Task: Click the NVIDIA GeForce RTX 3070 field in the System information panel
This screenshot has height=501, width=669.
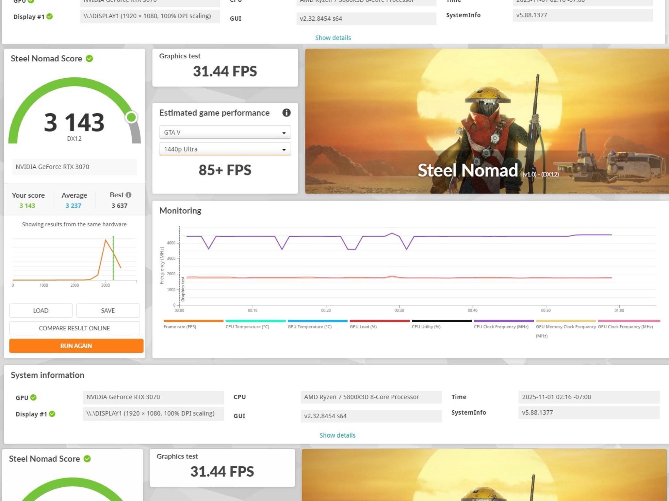Action: point(153,397)
